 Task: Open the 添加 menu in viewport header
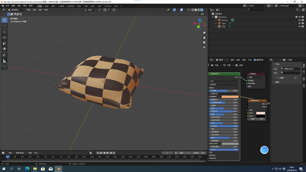point(40,10)
